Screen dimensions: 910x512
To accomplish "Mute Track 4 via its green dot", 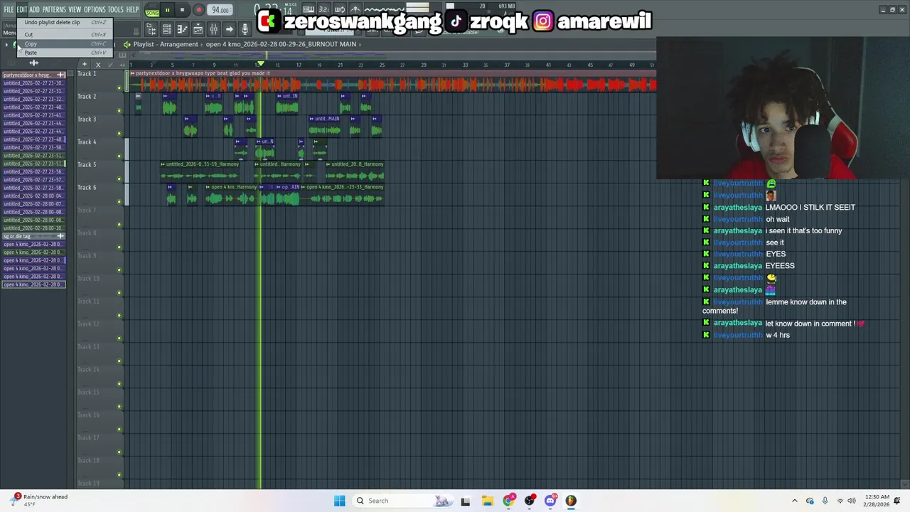I will (119, 156).
